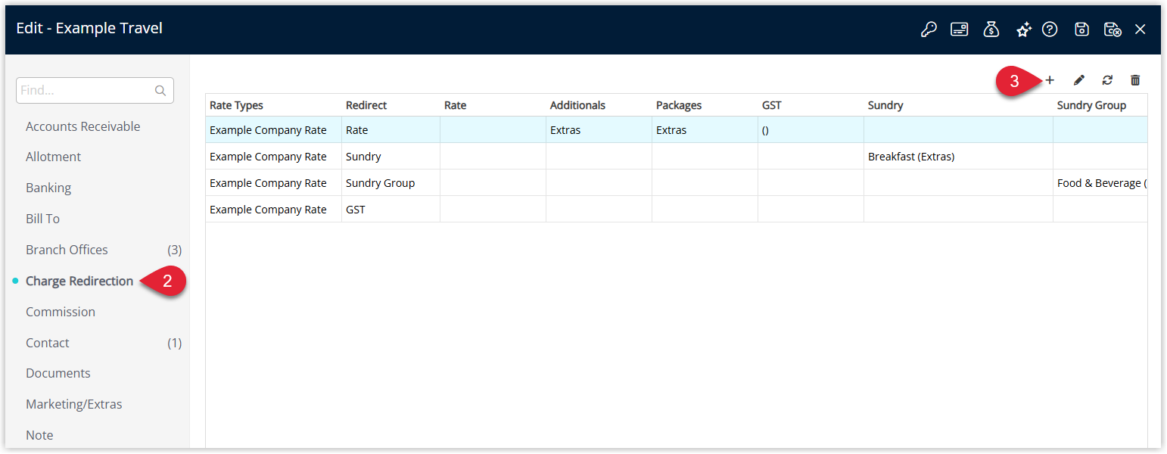Delete selected row with the trash icon

pos(1135,80)
